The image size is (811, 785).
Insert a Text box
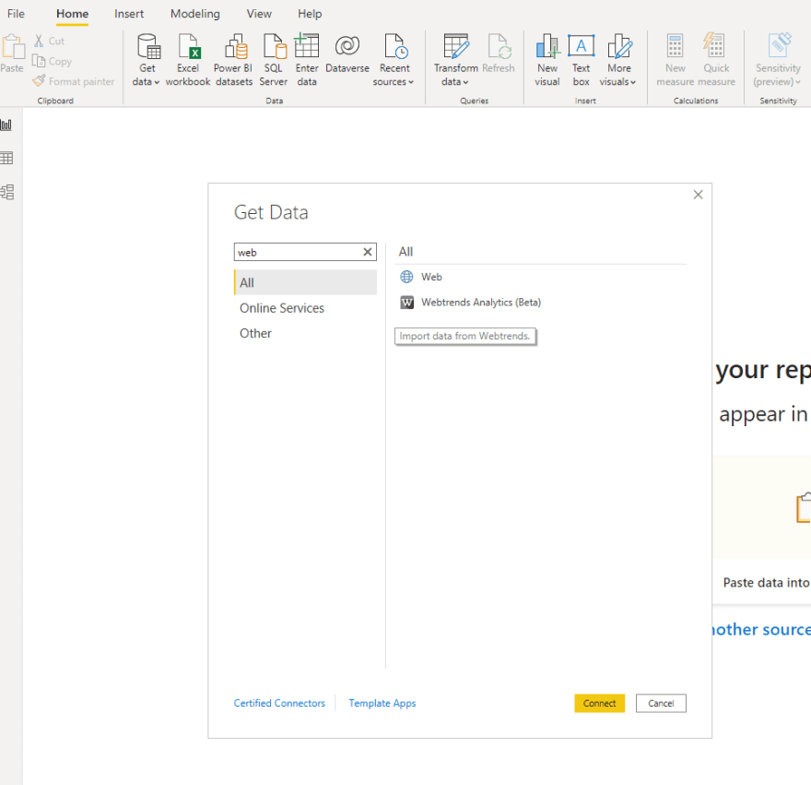pyautogui.click(x=581, y=60)
